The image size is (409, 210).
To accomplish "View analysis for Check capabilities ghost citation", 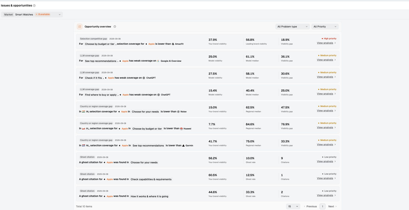I will [326, 178].
